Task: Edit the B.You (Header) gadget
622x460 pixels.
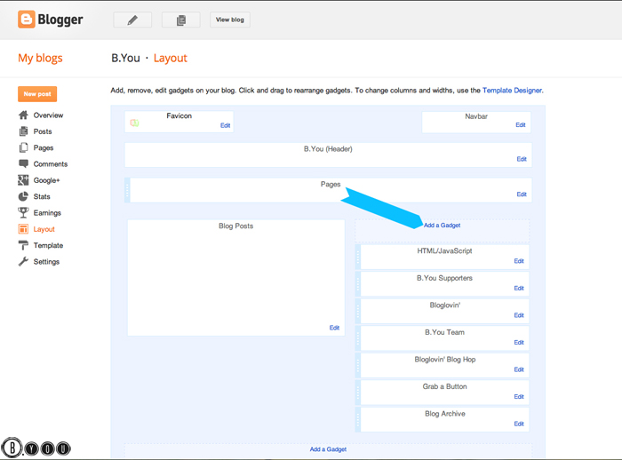Action: coord(522,159)
